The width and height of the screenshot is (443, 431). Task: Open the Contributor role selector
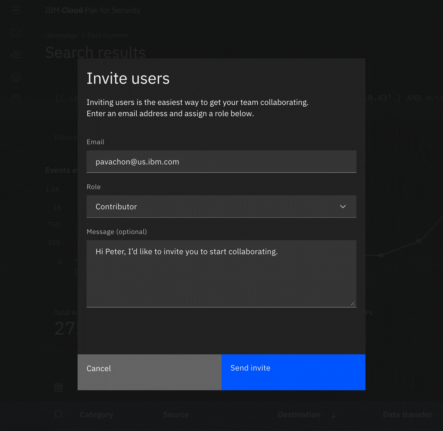click(x=214, y=207)
